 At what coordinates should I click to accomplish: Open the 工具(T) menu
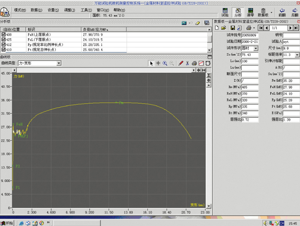pyautogui.click(x=86, y=10)
